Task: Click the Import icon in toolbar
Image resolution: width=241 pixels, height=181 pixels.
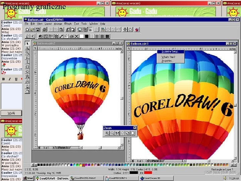Action: point(68,29)
